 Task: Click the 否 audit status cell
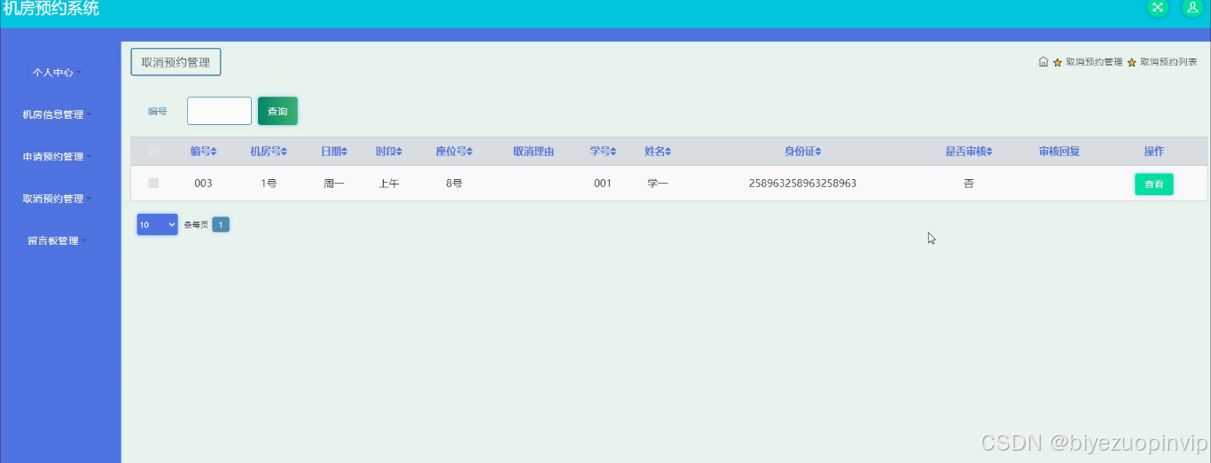pos(968,184)
